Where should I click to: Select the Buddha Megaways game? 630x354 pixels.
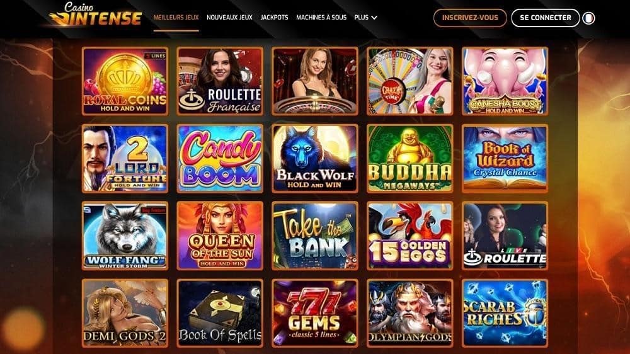[410, 158]
